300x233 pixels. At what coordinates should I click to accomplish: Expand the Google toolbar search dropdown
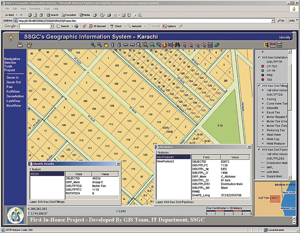coord(52,26)
